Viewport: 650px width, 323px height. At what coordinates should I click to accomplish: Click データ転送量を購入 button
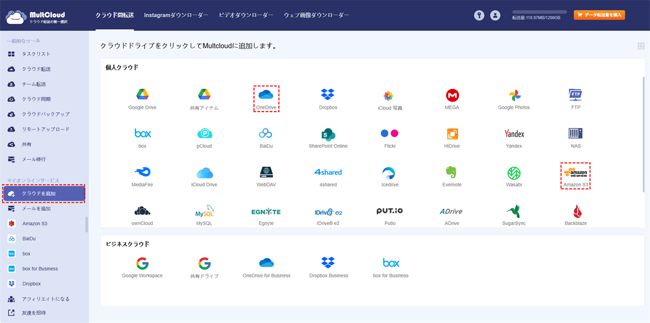tap(599, 15)
